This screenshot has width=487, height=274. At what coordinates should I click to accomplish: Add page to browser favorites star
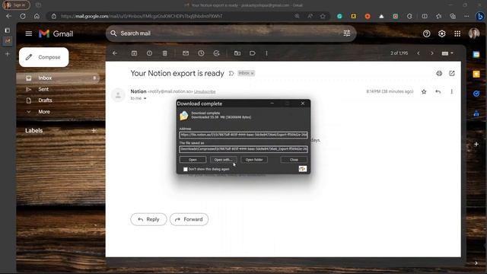[323, 16]
